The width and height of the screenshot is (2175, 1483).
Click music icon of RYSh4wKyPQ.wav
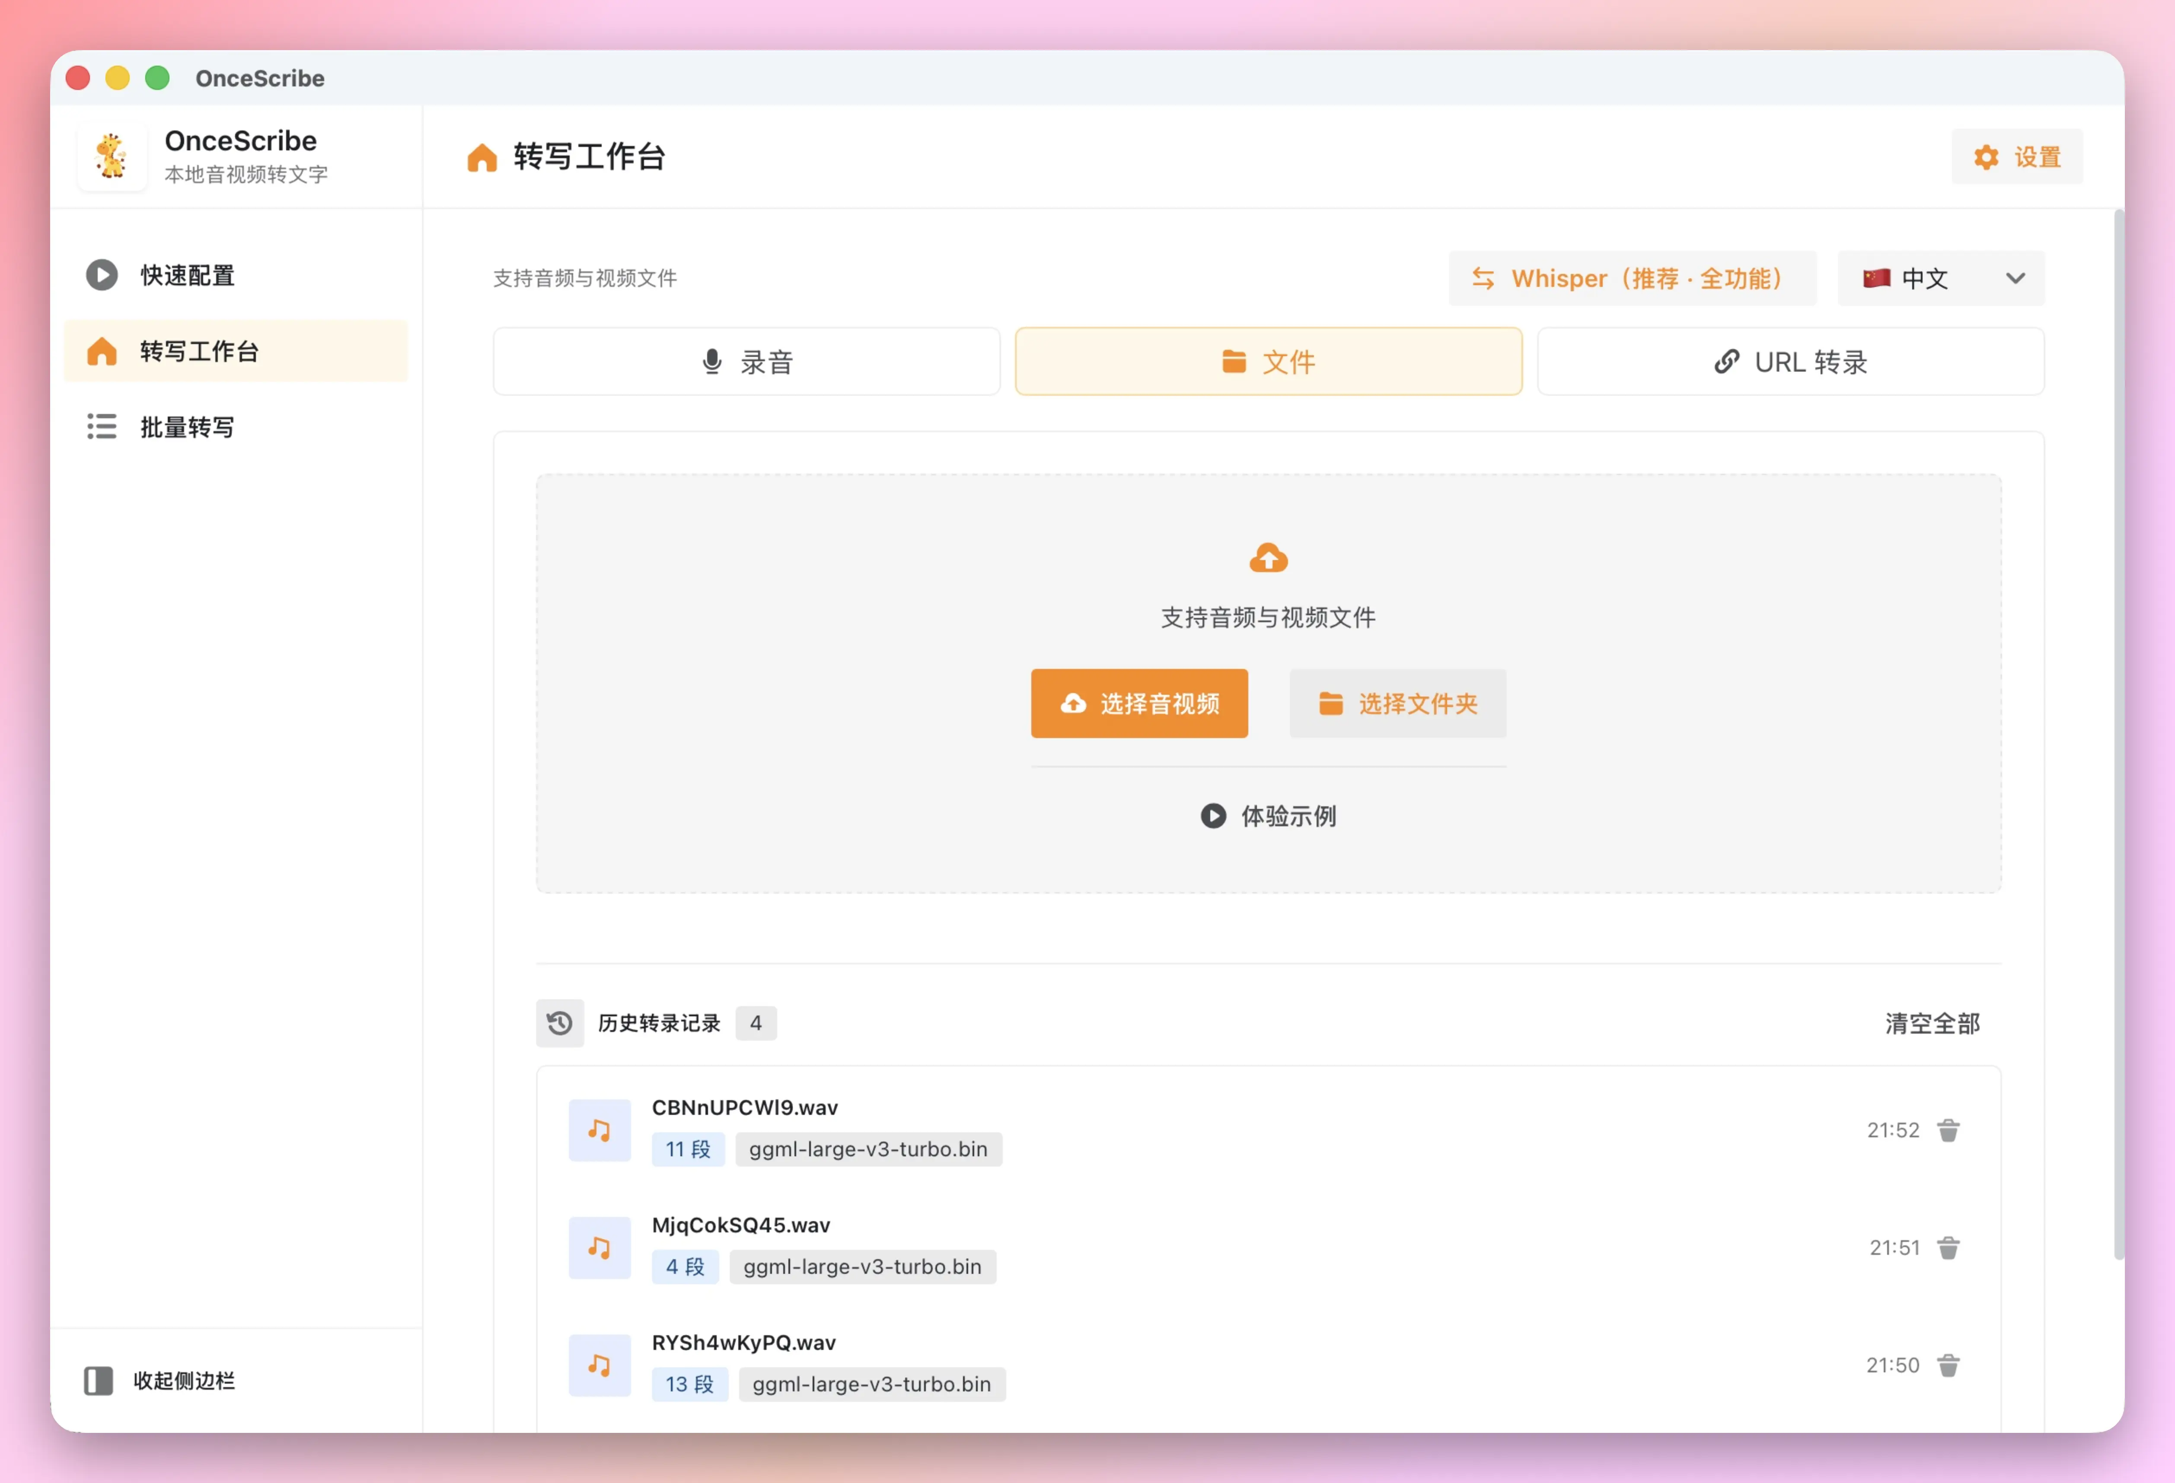(x=599, y=1365)
